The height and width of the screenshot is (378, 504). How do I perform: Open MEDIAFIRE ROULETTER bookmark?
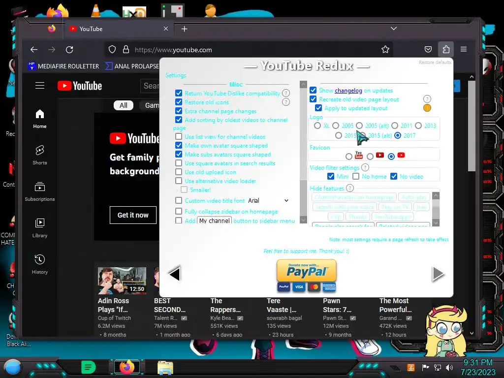coord(63,66)
